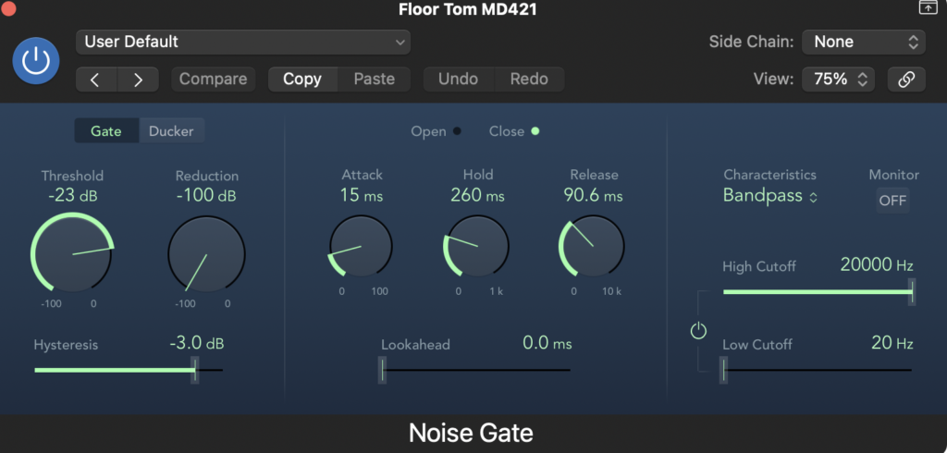Click the Copy button

click(302, 80)
